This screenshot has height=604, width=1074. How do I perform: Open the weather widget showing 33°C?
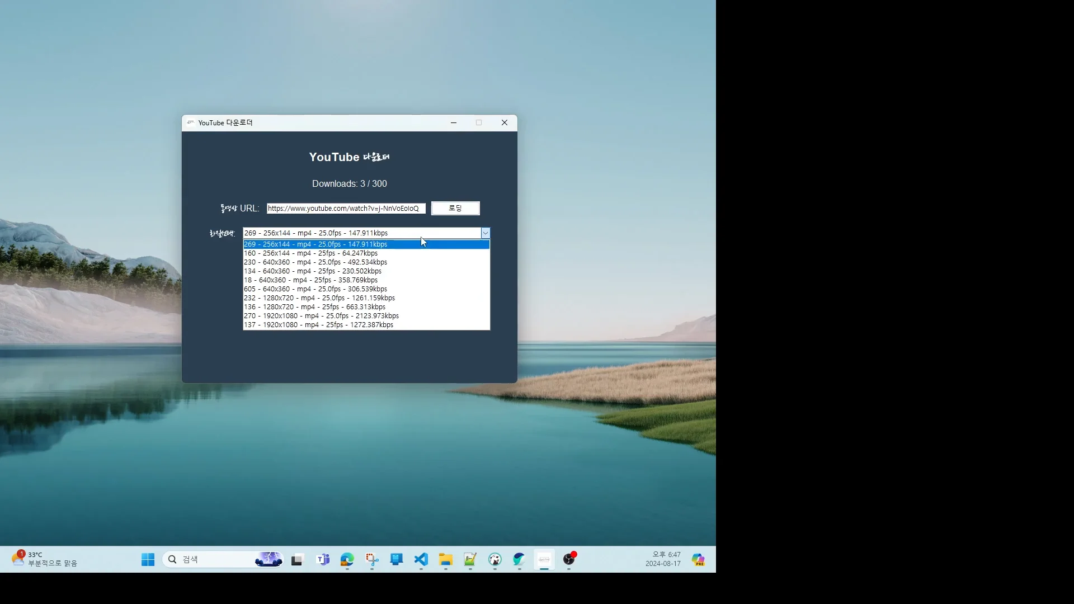click(x=45, y=559)
